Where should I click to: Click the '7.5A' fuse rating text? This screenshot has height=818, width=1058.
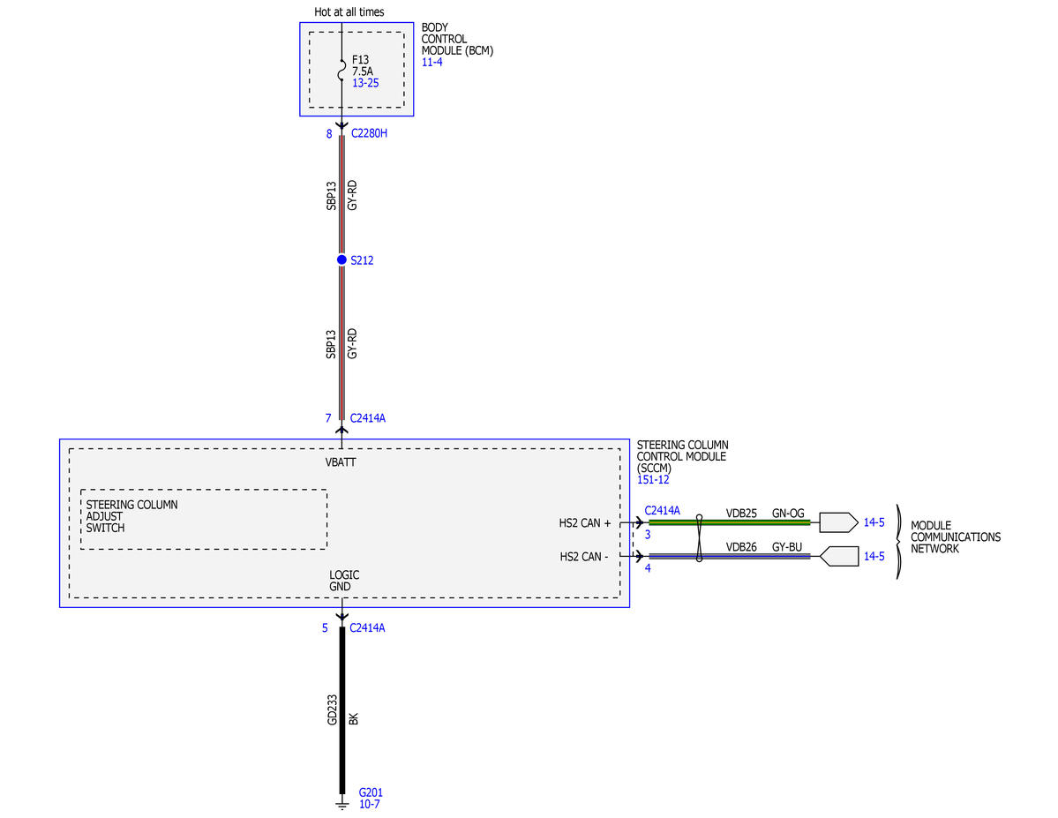click(x=363, y=71)
